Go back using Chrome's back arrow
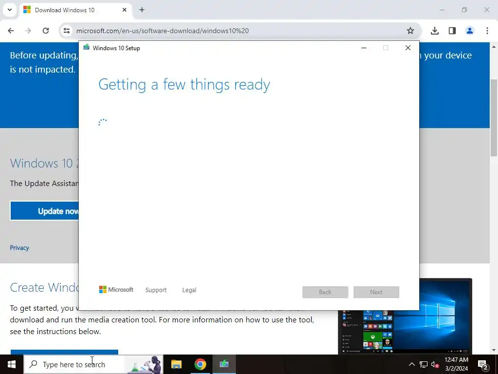This screenshot has height=374, width=498. pos(11,31)
